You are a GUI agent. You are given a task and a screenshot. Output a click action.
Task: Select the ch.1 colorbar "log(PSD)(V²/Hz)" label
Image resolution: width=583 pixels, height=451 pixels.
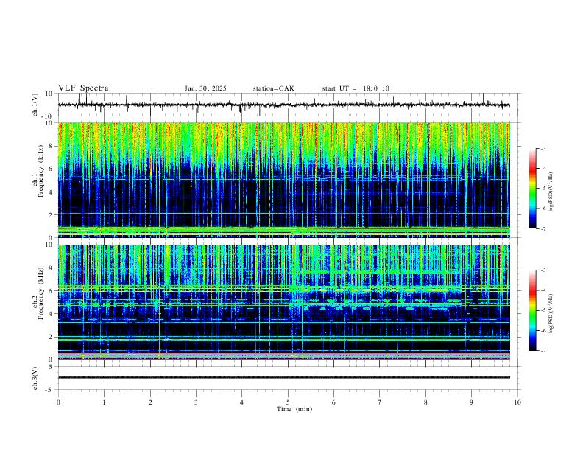pos(551,192)
